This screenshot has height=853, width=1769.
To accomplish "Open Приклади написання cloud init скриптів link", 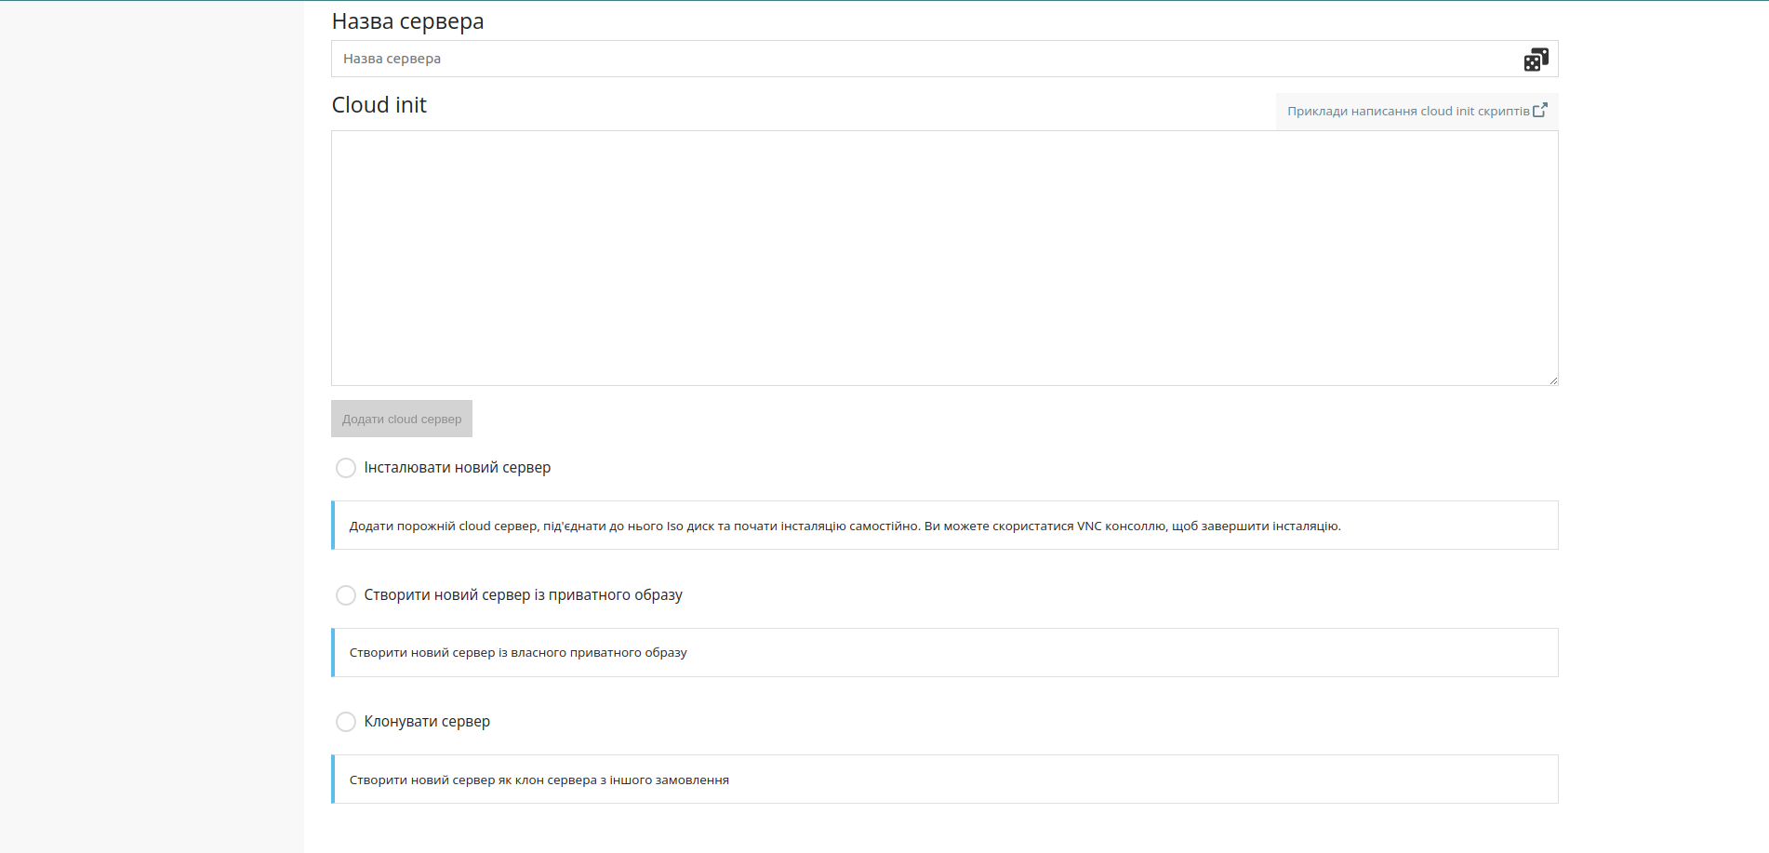I will [x=1417, y=111].
